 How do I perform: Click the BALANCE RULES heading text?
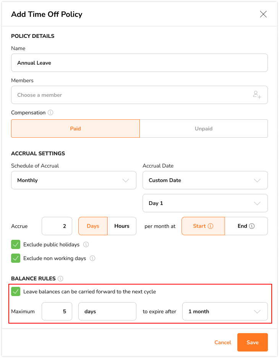(x=33, y=278)
